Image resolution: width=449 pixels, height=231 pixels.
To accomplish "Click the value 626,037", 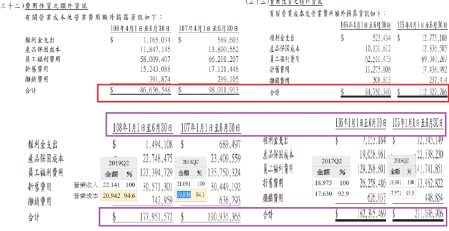I will [x=377, y=197].
